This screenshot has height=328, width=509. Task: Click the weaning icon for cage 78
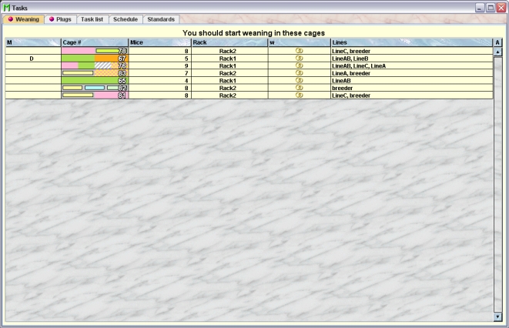pos(300,51)
